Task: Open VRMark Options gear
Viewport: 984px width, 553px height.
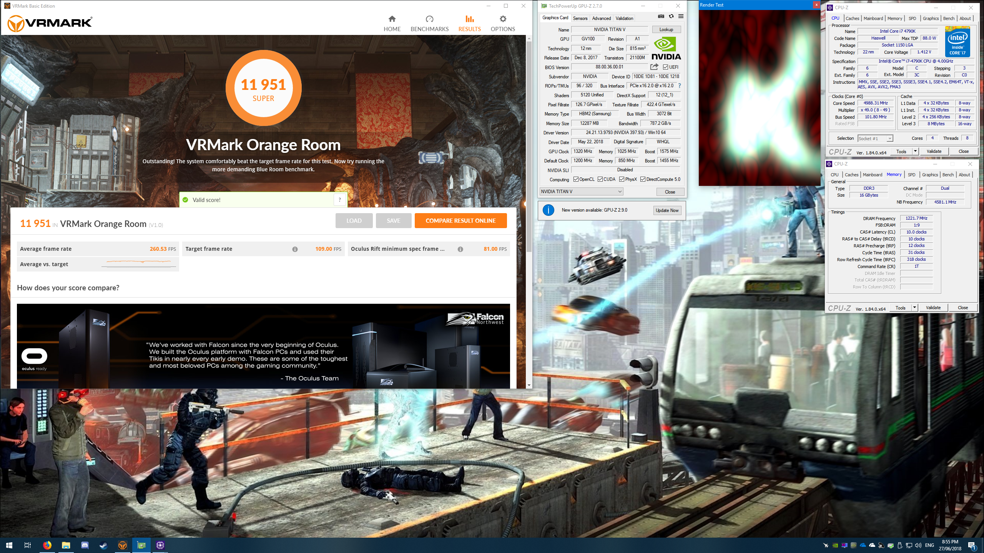Action: pos(503,23)
